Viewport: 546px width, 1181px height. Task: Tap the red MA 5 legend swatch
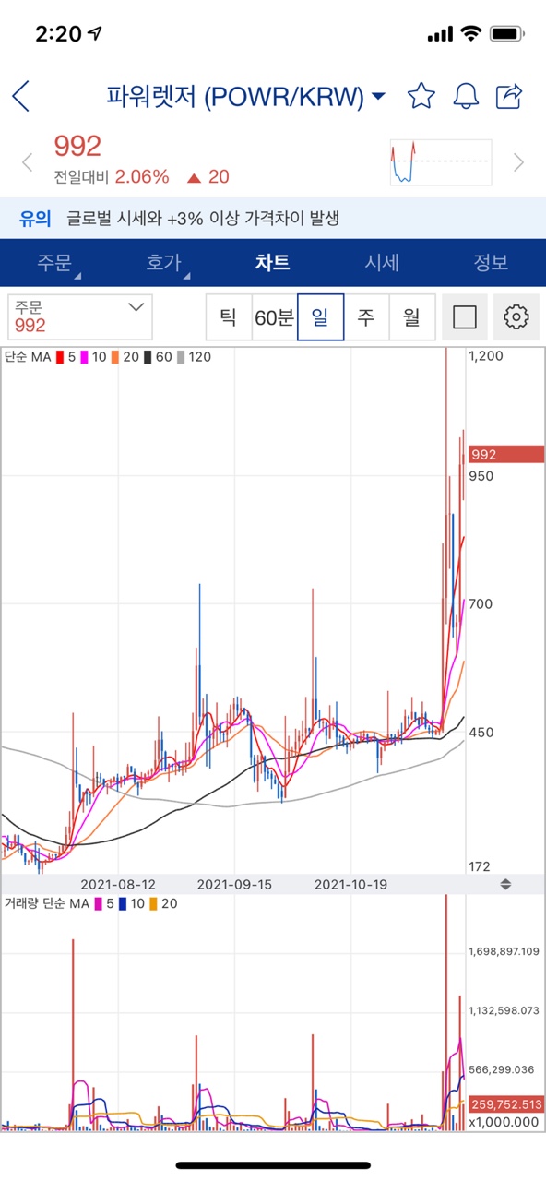coord(59,356)
